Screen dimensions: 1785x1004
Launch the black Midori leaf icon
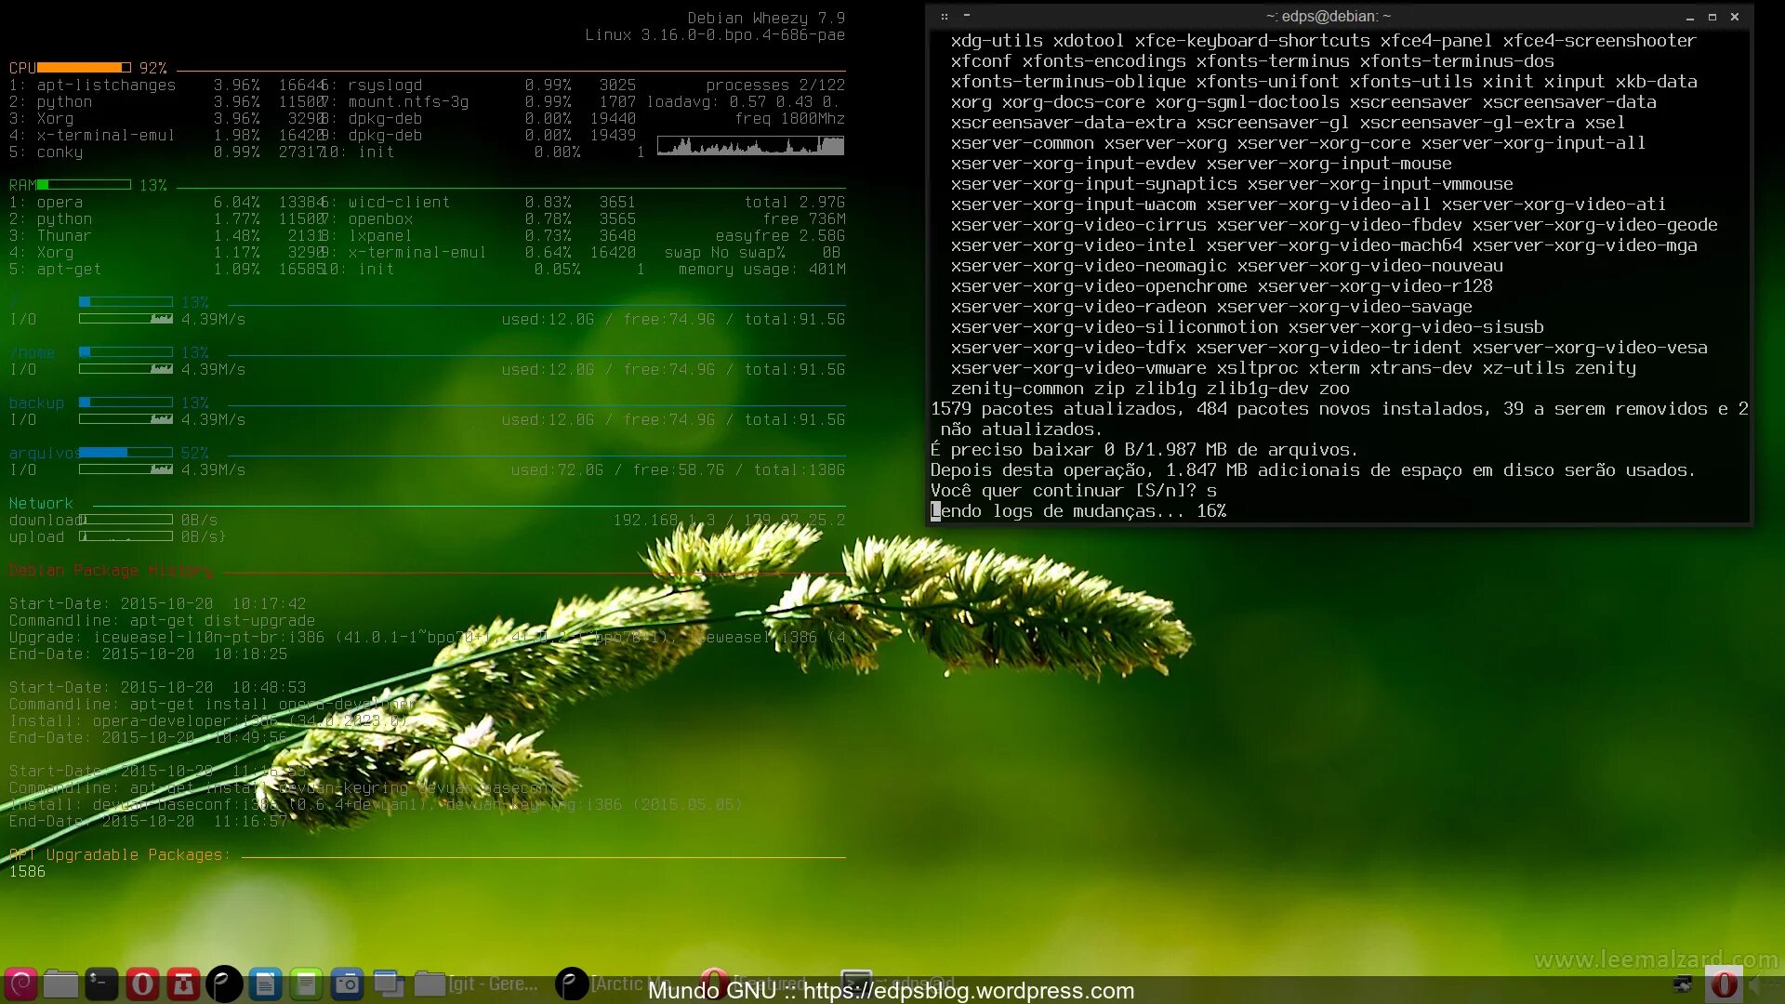pos(224,984)
